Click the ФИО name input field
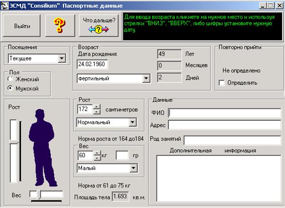285x208 pixels. tap(224, 113)
